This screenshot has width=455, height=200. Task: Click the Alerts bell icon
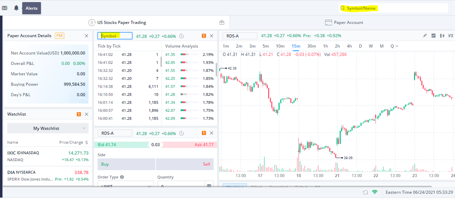click(x=16, y=8)
